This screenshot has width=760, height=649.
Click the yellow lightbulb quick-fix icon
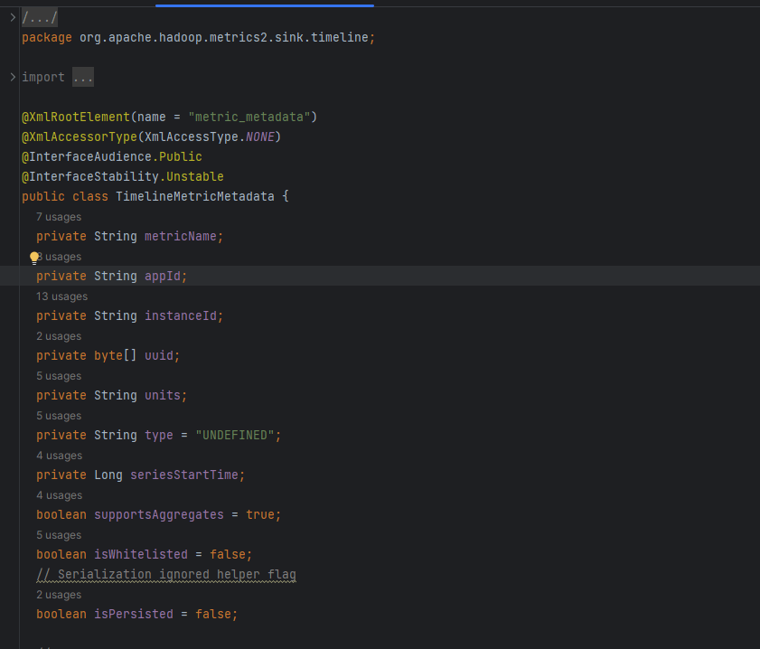click(34, 258)
